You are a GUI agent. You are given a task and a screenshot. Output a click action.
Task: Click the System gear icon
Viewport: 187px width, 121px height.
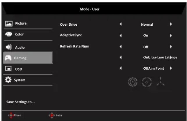(x=8, y=80)
